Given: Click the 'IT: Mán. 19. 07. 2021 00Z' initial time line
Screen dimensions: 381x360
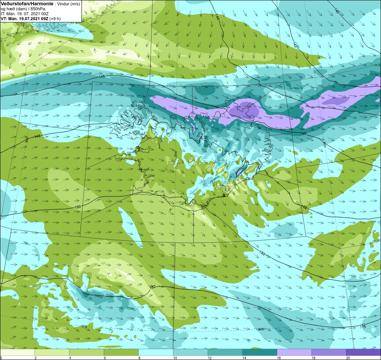Looking at the screenshot, I should [24, 14].
